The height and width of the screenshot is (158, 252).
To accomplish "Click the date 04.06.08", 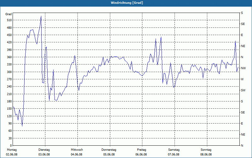I will [x=77, y=155].
